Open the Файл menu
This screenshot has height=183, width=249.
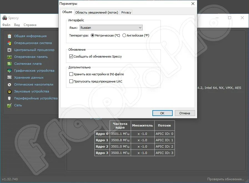(6, 25)
